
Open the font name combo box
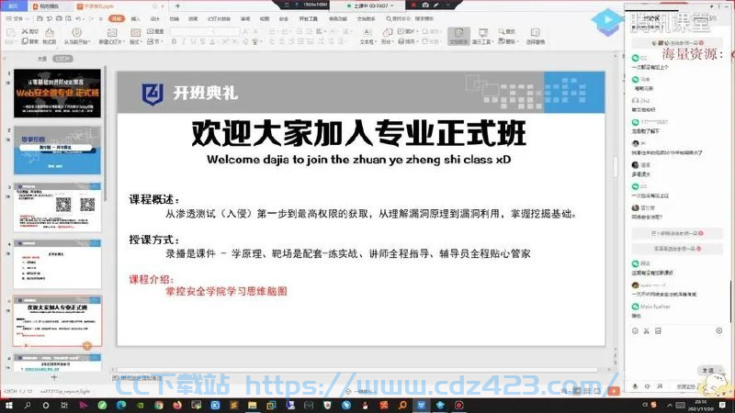[x=192, y=31]
